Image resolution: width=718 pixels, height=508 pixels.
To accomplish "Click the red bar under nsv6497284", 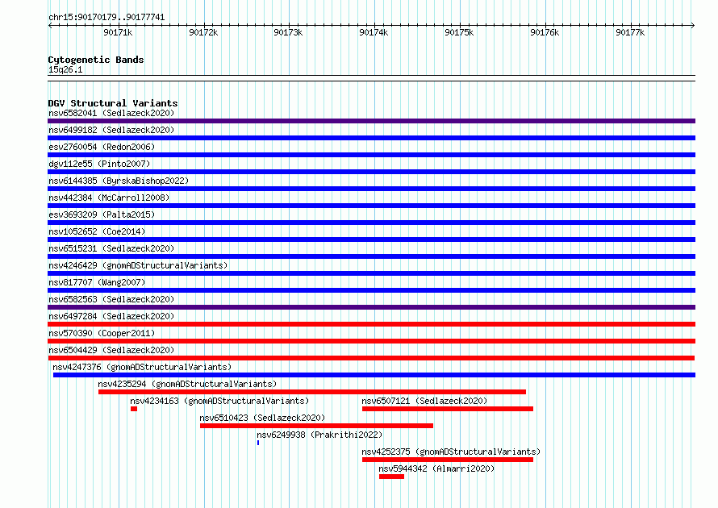I will pyautogui.click(x=371, y=324).
